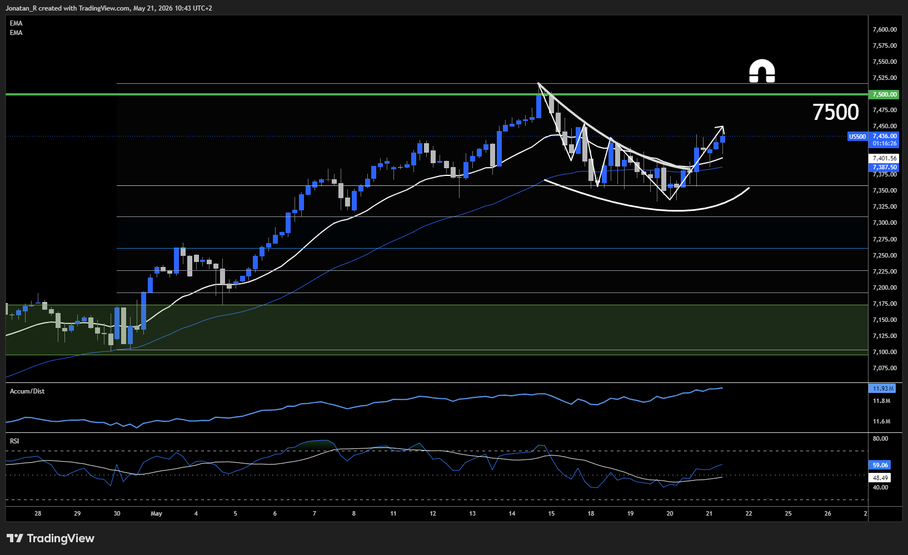Click the Accum/Dist indicator label

click(27, 391)
